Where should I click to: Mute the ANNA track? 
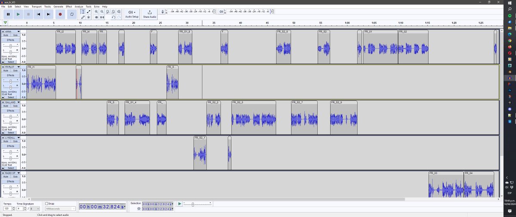tap(6, 35)
